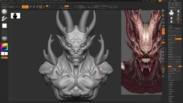This screenshot has height=103, width=183.
Task: Toggle the Rgb mode
Action: (x=54, y=6)
